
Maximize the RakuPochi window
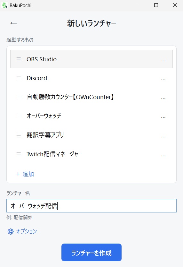pos(156,5)
